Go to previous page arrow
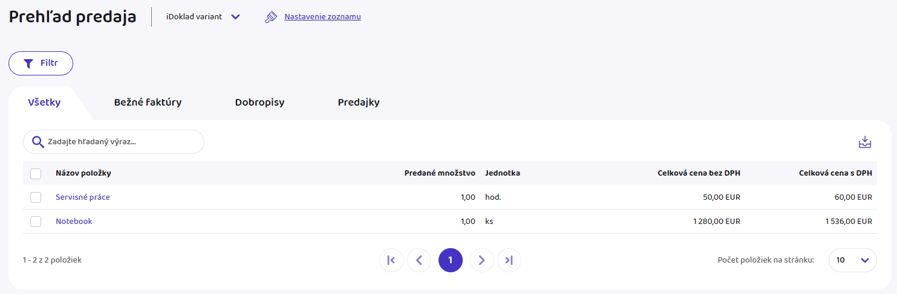 coord(419,260)
